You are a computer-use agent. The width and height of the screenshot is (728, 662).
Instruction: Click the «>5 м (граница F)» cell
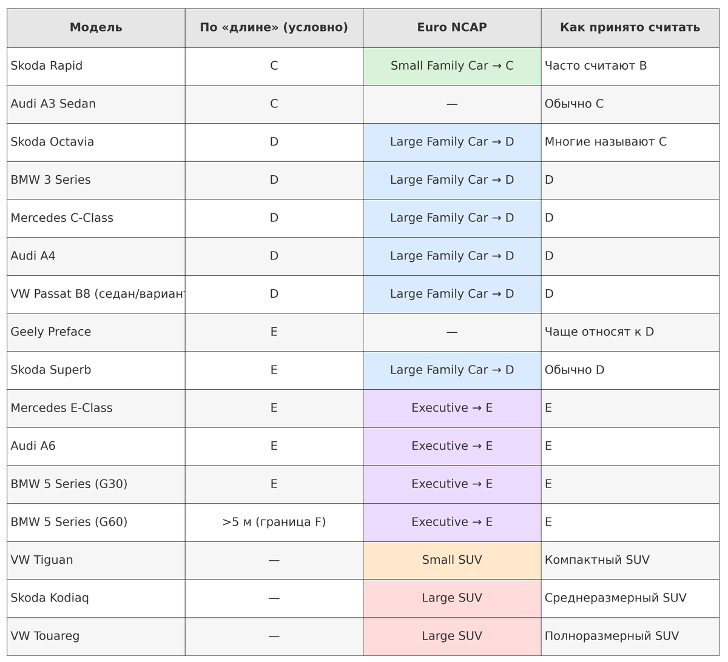[x=274, y=522]
